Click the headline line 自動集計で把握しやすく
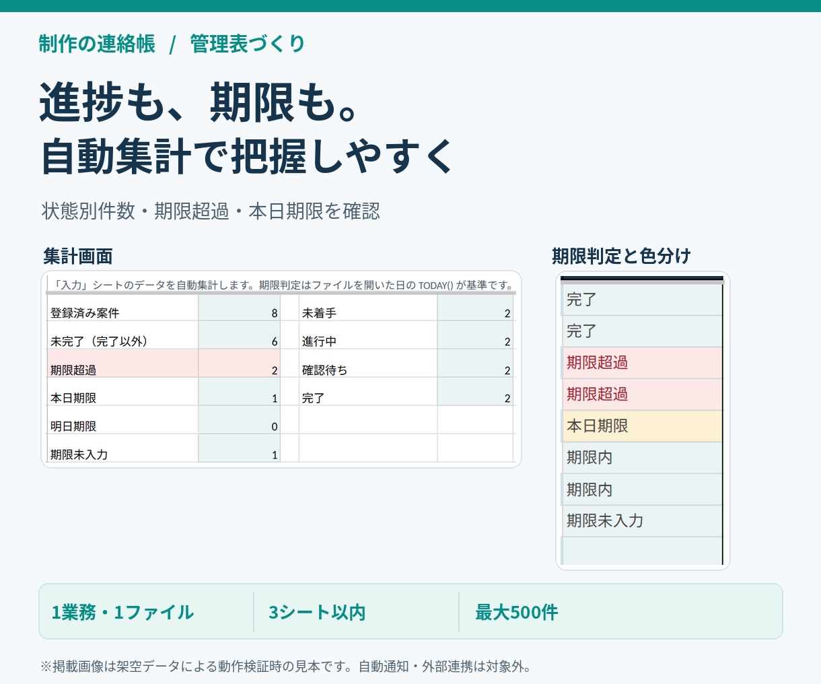821x684 pixels. tap(248, 156)
